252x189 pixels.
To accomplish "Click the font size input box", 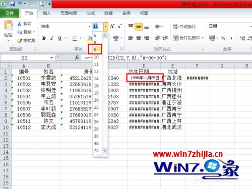I will click(x=98, y=27).
